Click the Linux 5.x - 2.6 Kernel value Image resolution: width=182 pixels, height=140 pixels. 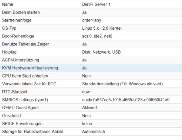pos(102,28)
